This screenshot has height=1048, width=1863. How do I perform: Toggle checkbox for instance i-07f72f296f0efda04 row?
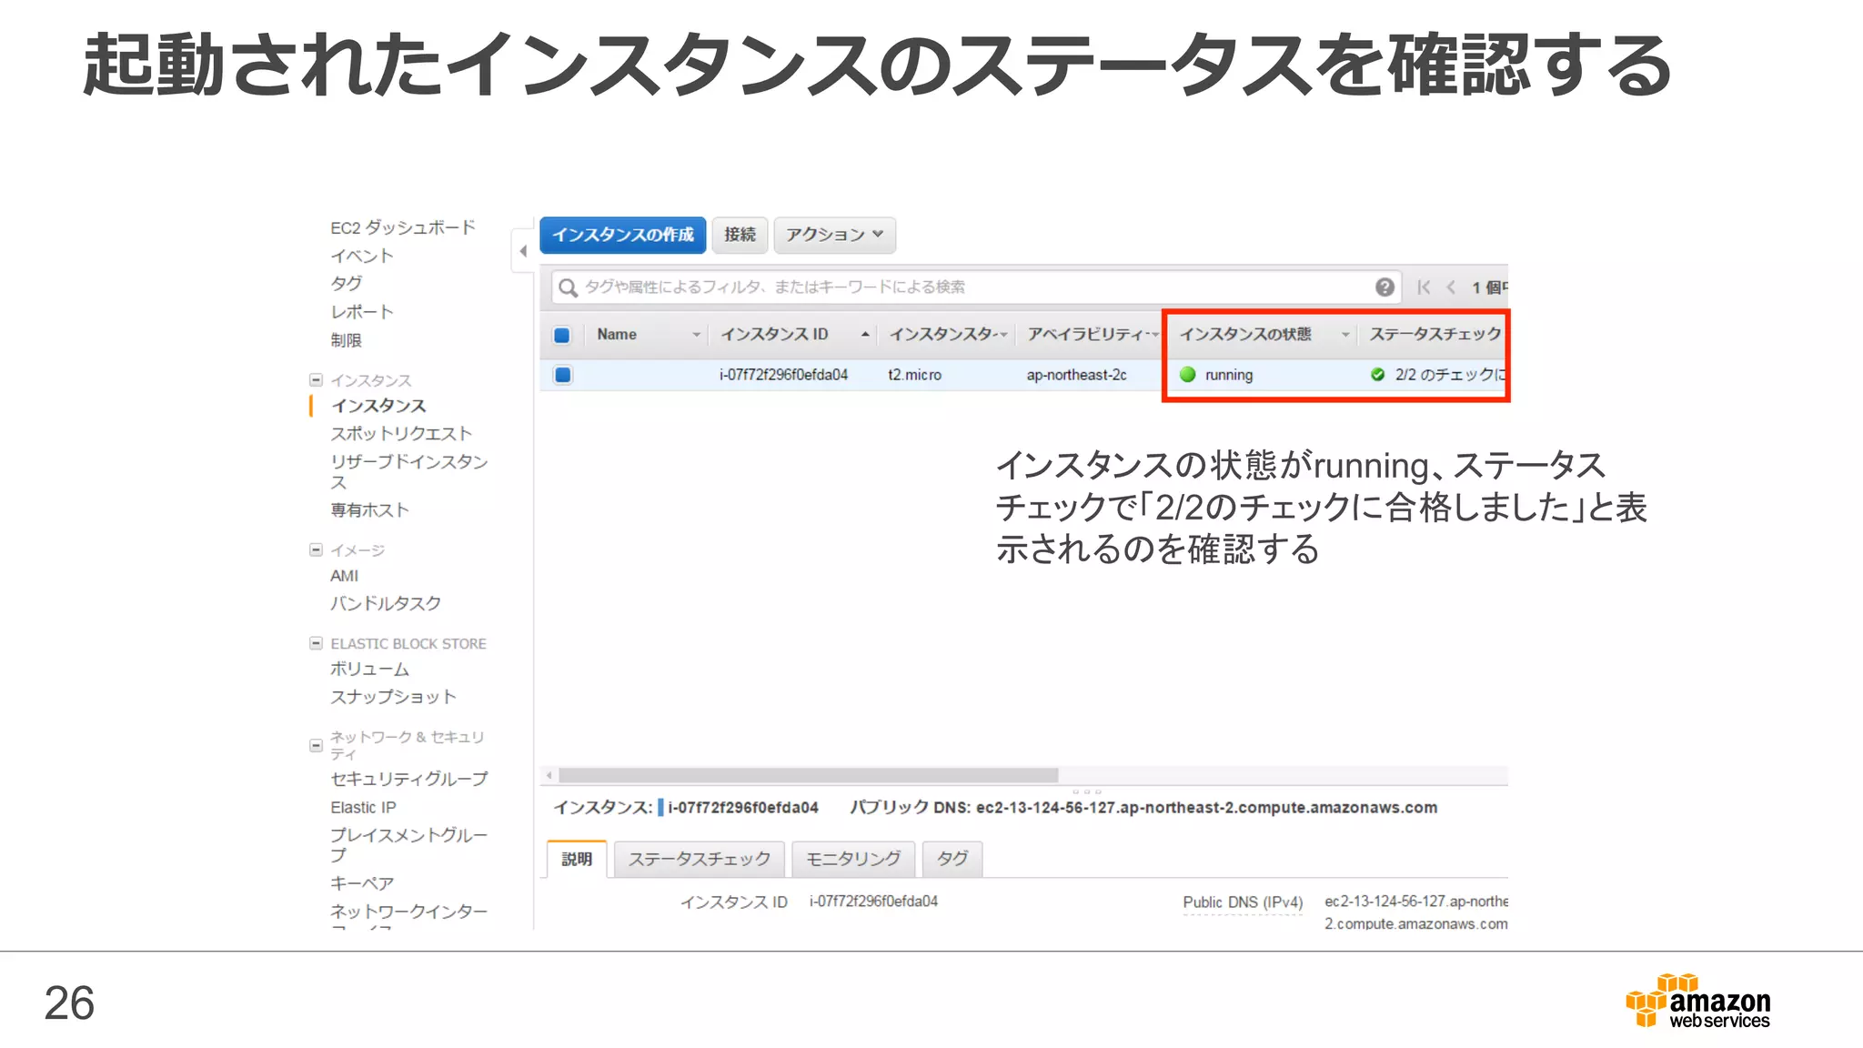(563, 375)
